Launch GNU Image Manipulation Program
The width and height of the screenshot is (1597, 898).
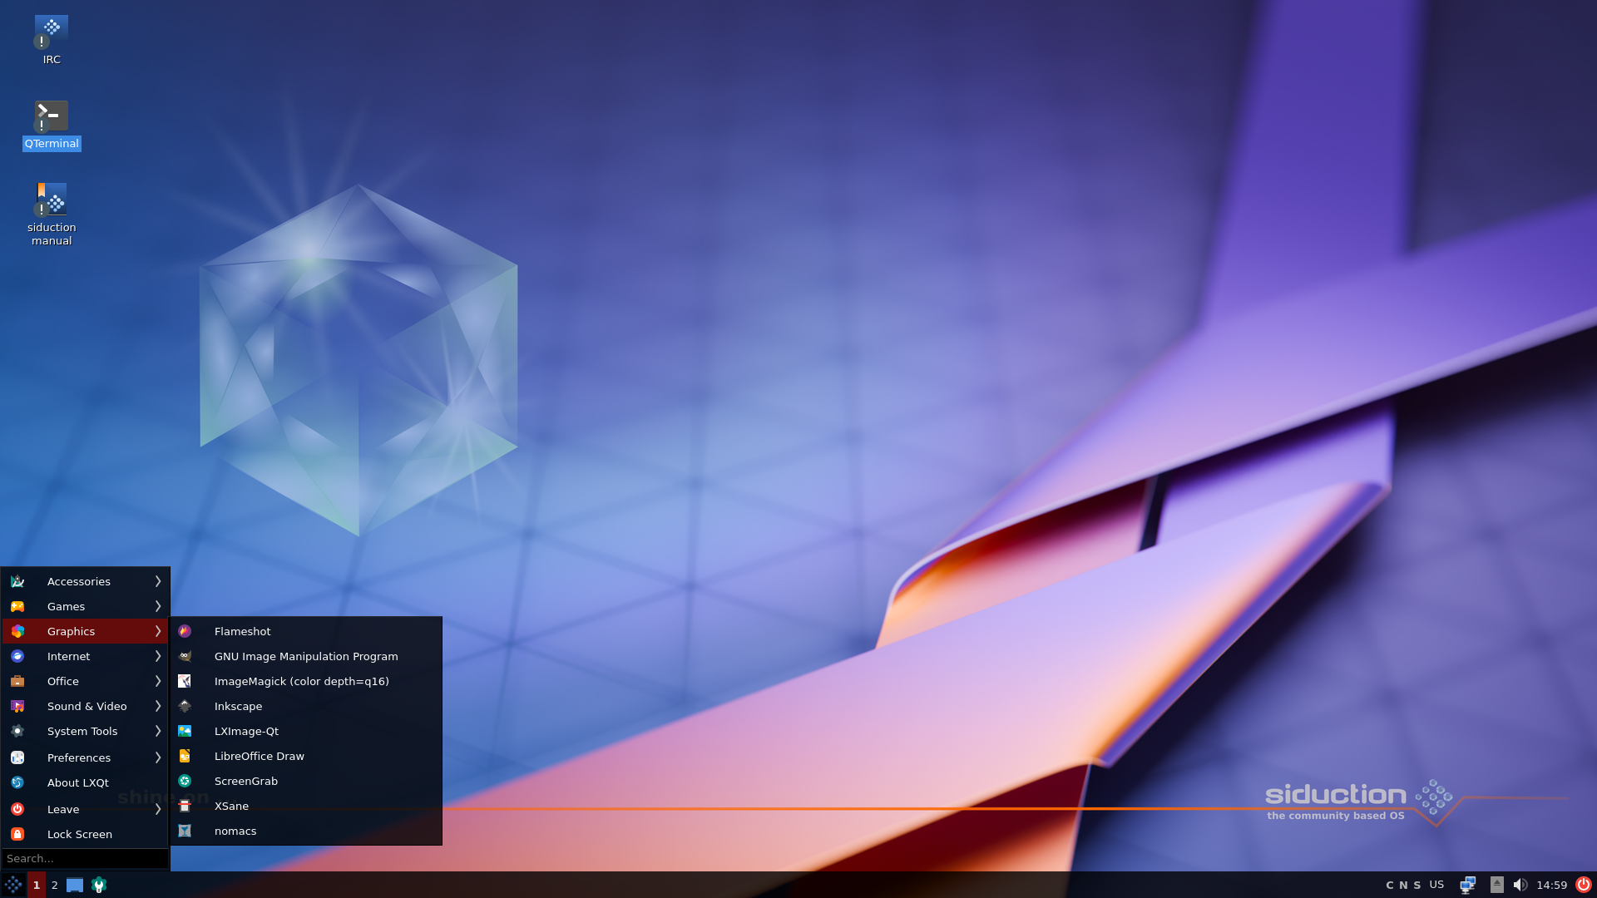[305, 656]
